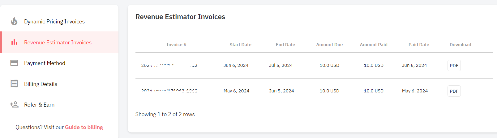
Task: Click the Start Date column header
Action: 240,45
